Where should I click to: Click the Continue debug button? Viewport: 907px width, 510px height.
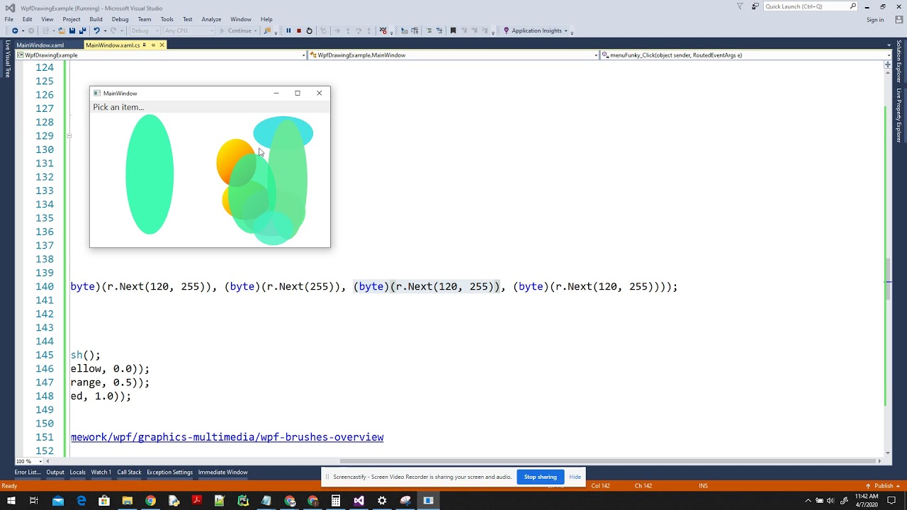(x=236, y=30)
